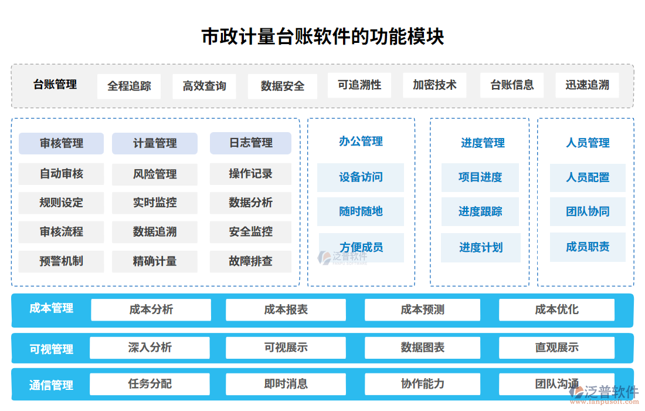Click the 日志管理 module
This screenshot has width=645, height=411.
point(250,143)
